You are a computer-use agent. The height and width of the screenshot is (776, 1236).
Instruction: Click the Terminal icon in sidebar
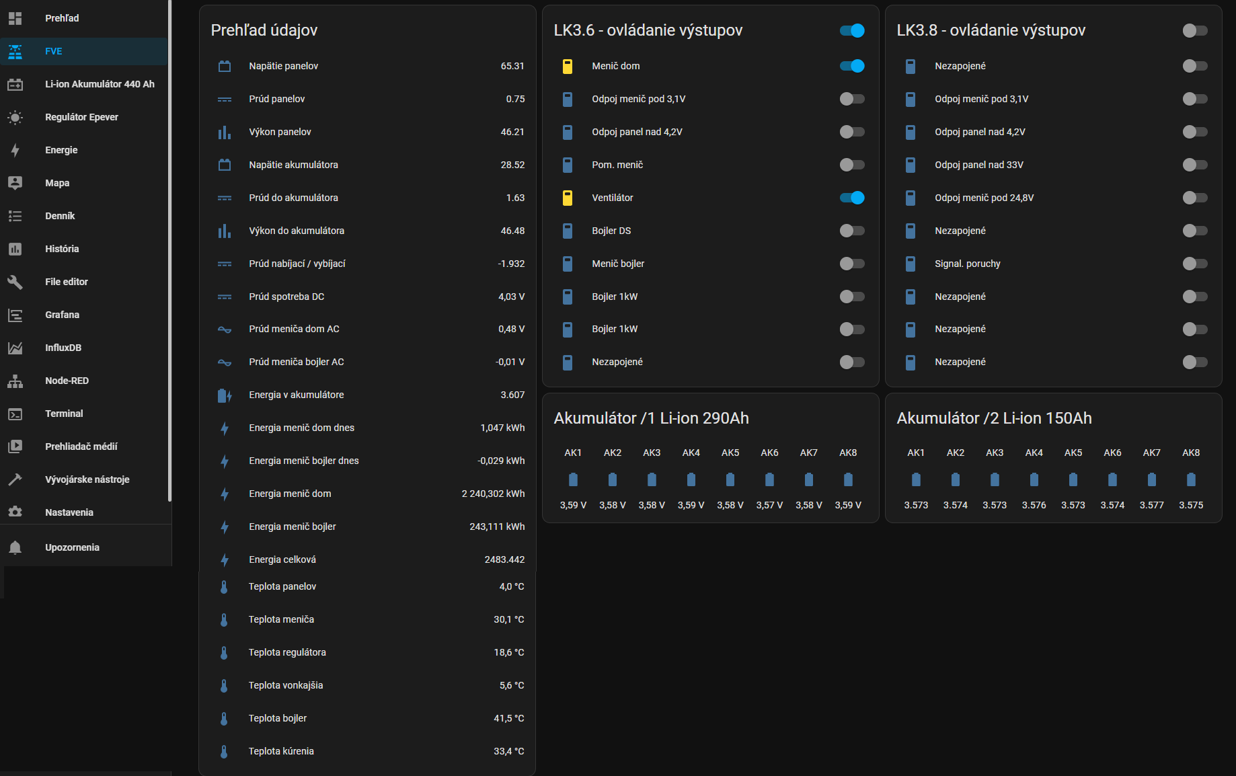coord(15,414)
